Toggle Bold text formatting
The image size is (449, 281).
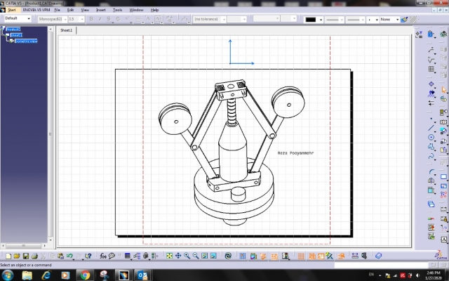click(x=91, y=19)
